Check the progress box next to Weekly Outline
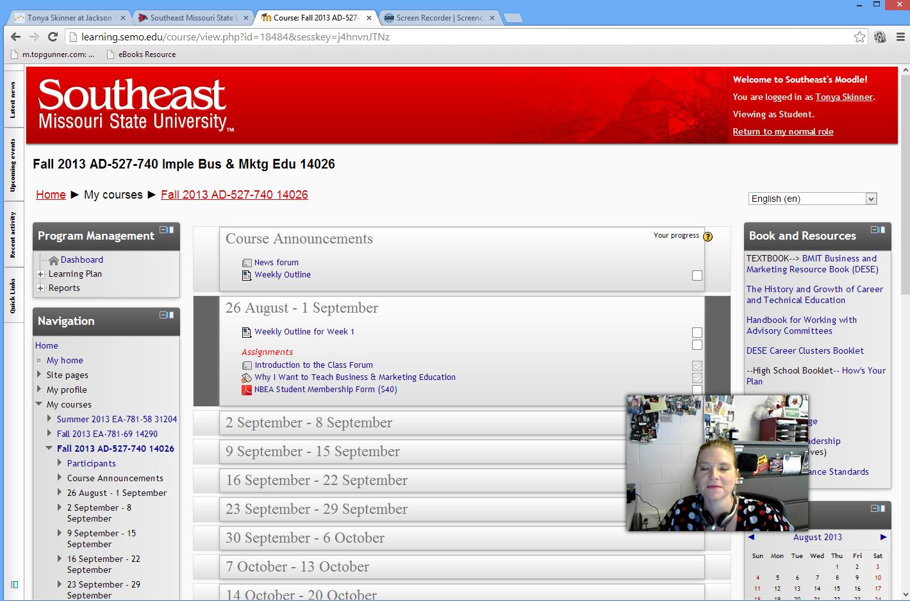 pos(697,274)
